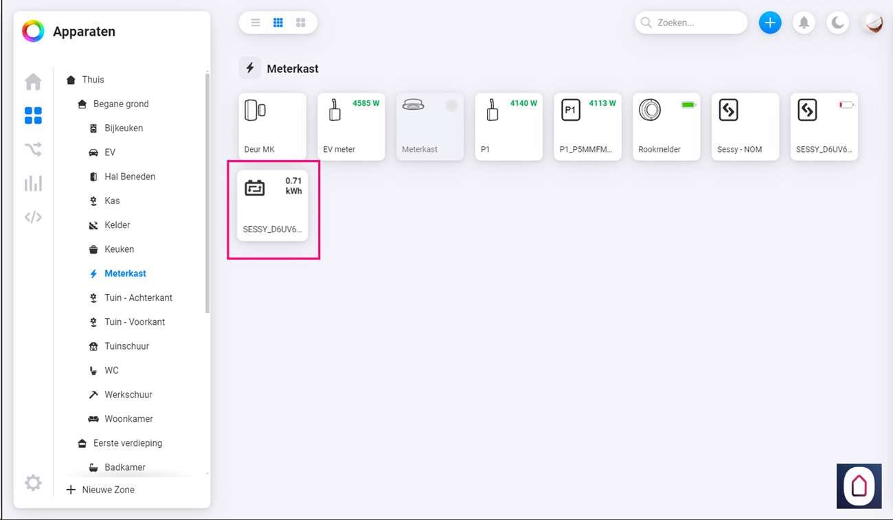
Task: Click the Homey rainbow ring logo
Action: tap(33, 31)
